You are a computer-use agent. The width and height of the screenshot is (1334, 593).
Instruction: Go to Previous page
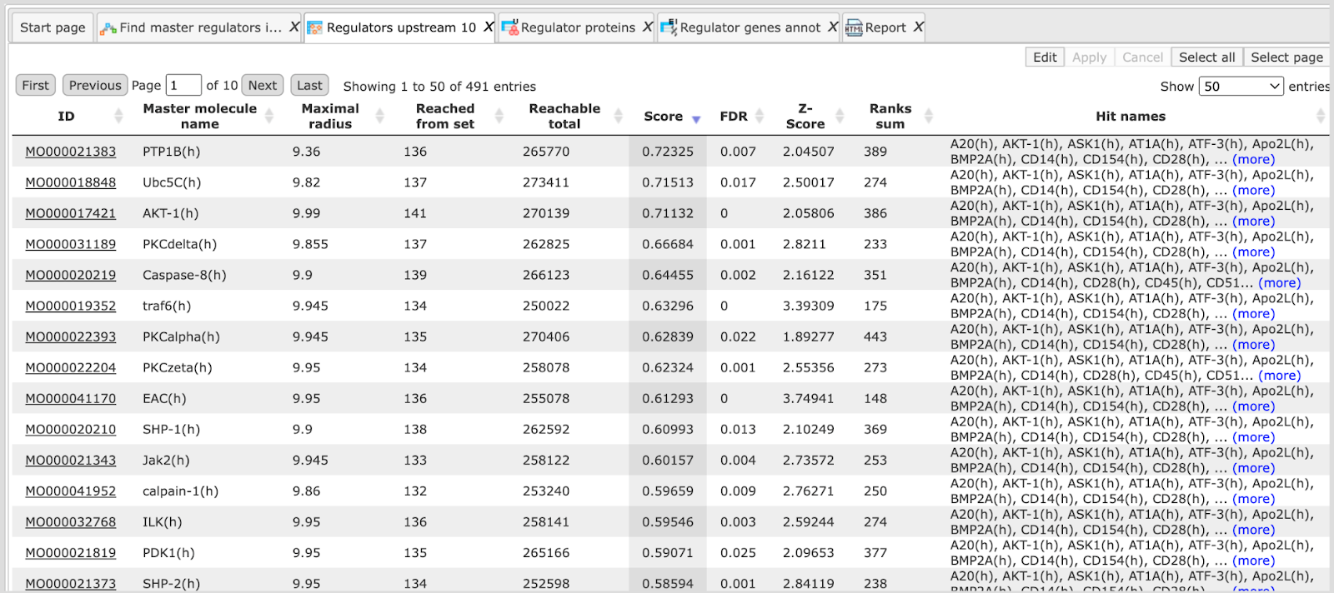95,85
